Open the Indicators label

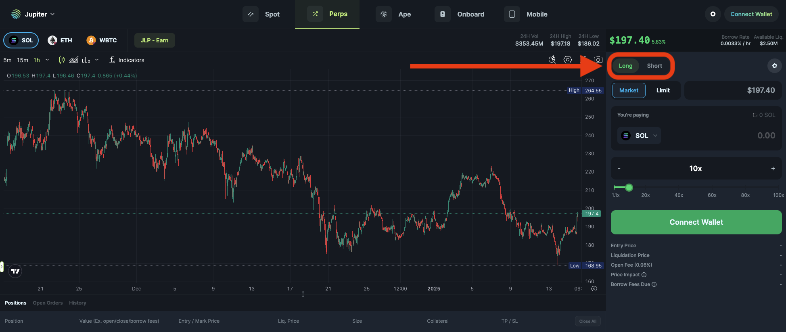click(x=131, y=60)
